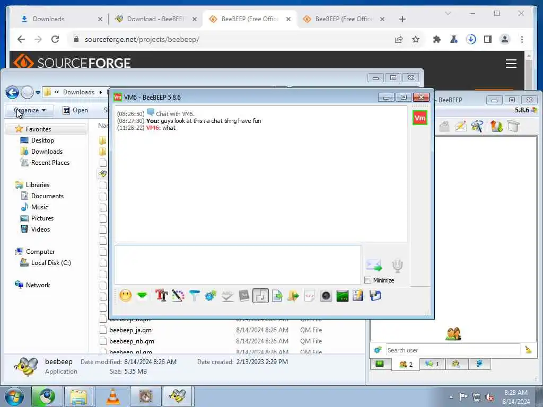Open the emoticon smiley picker in chat
The width and height of the screenshot is (543, 407).
pyautogui.click(x=125, y=296)
